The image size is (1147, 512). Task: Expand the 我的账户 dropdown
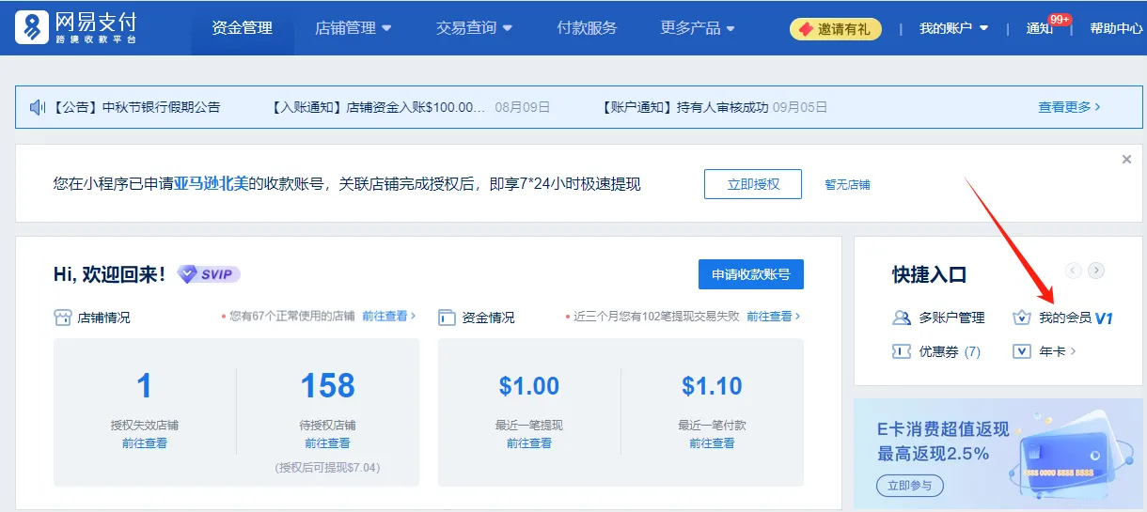pos(954,28)
